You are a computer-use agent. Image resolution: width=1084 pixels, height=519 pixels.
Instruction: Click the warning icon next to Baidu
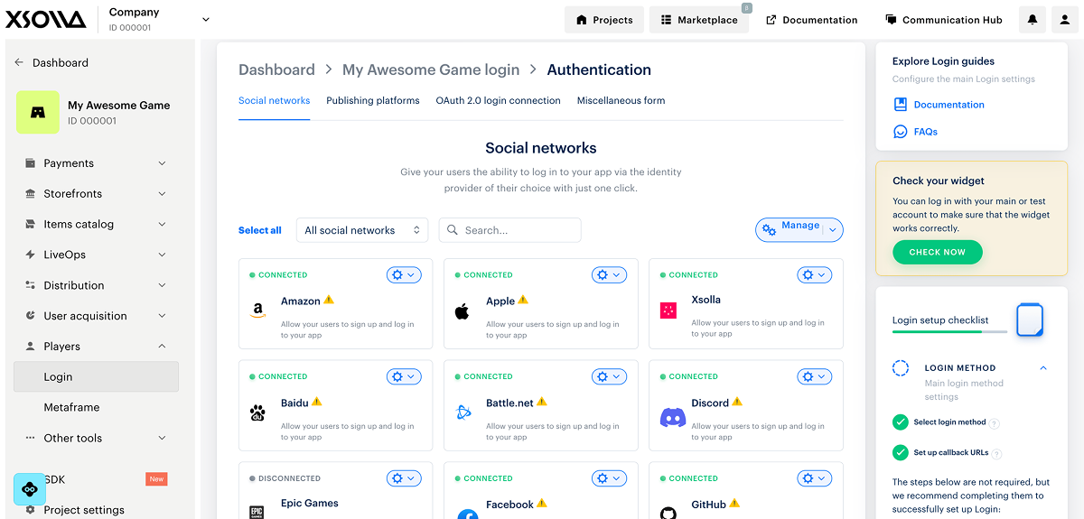click(317, 402)
